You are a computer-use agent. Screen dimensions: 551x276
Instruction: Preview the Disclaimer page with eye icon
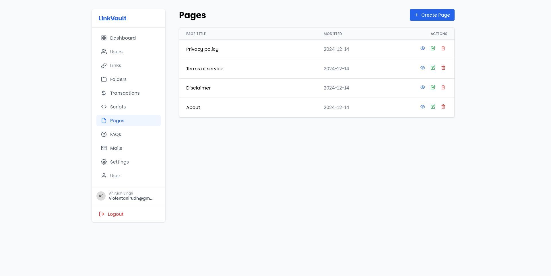(422, 88)
